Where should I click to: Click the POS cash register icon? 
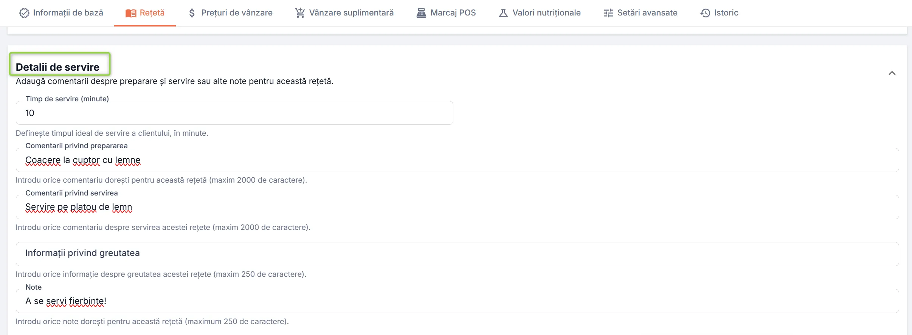[421, 13]
